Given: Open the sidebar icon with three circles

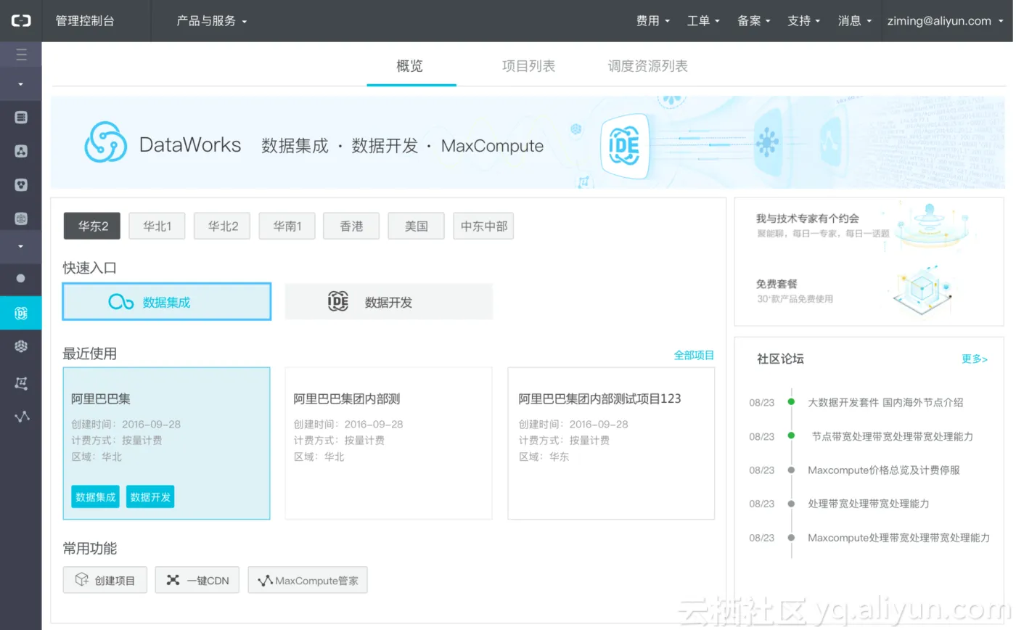Looking at the screenshot, I should point(21,185).
